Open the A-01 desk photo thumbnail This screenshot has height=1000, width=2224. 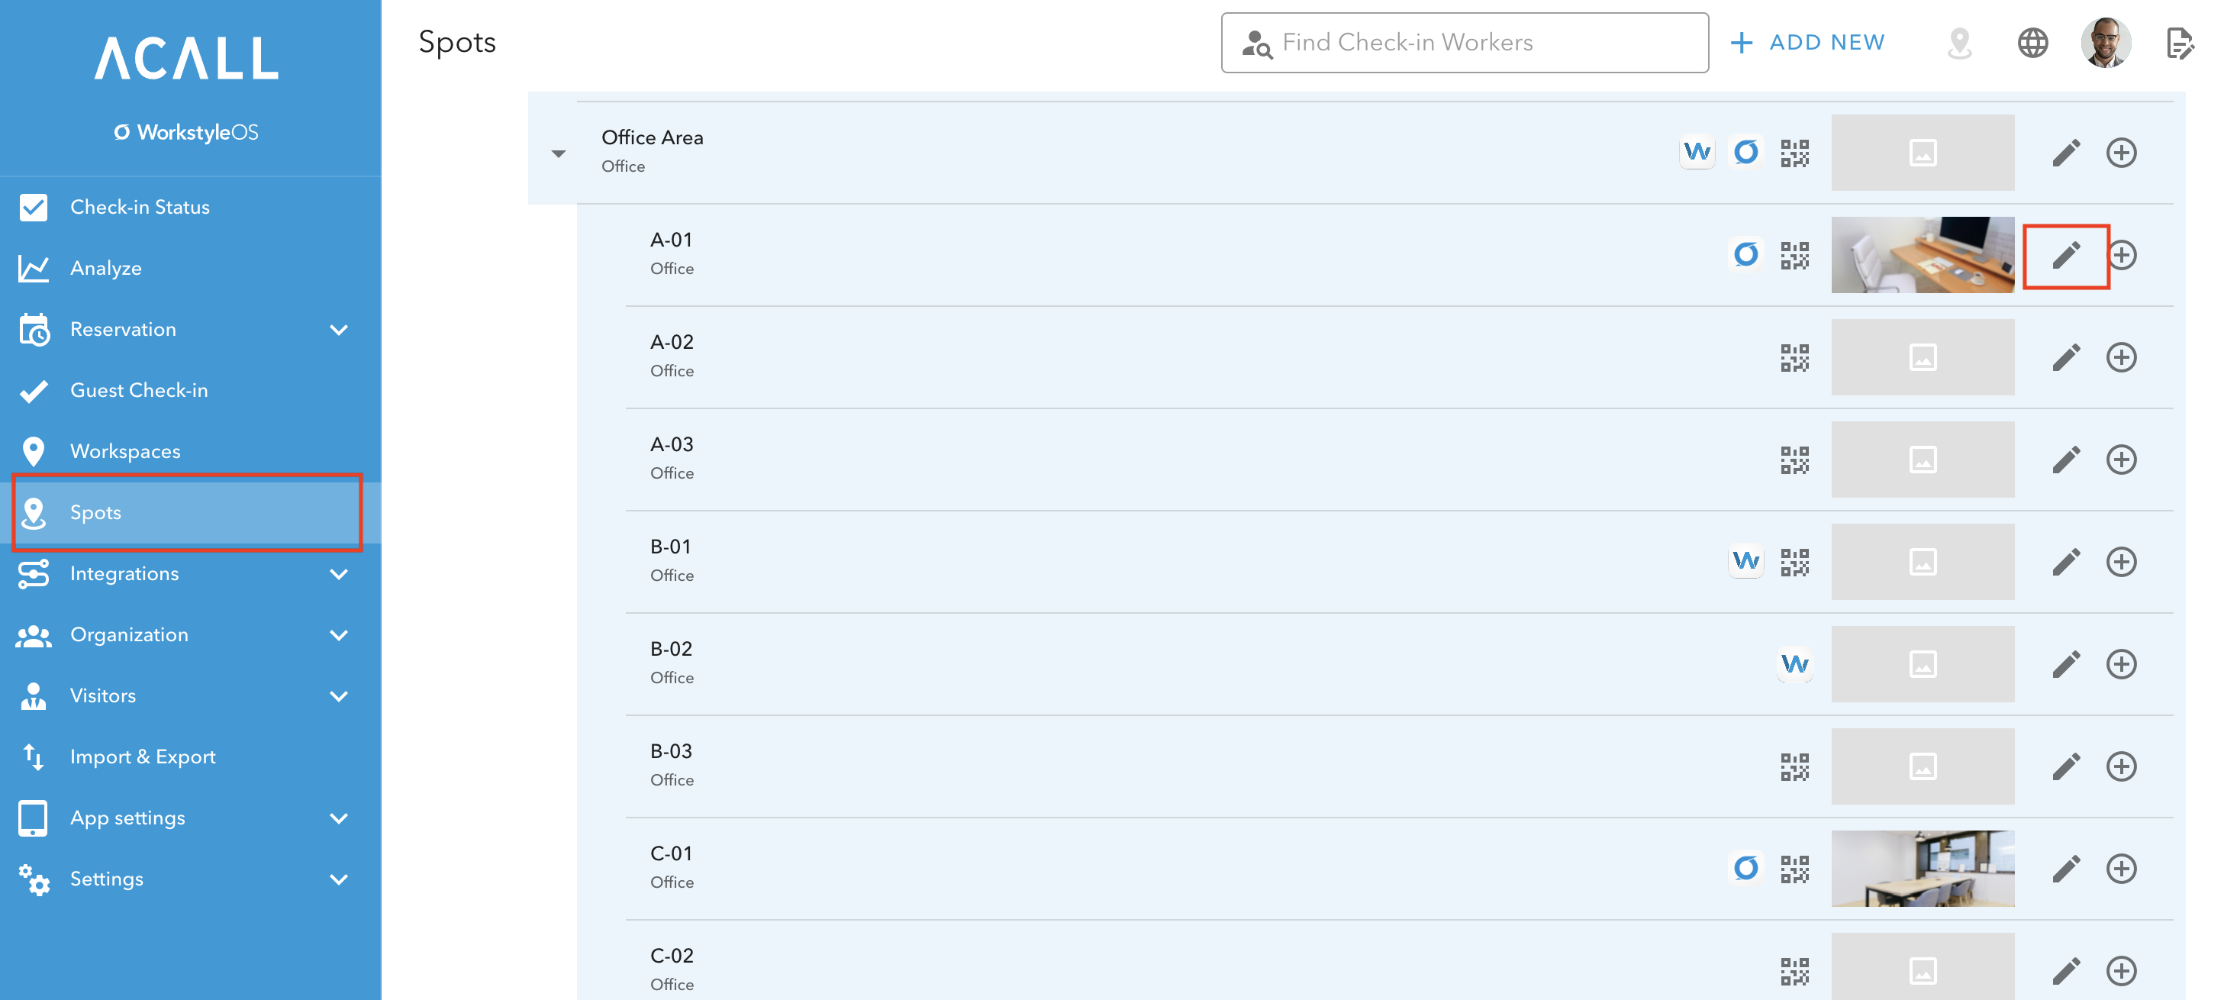pyautogui.click(x=1923, y=255)
